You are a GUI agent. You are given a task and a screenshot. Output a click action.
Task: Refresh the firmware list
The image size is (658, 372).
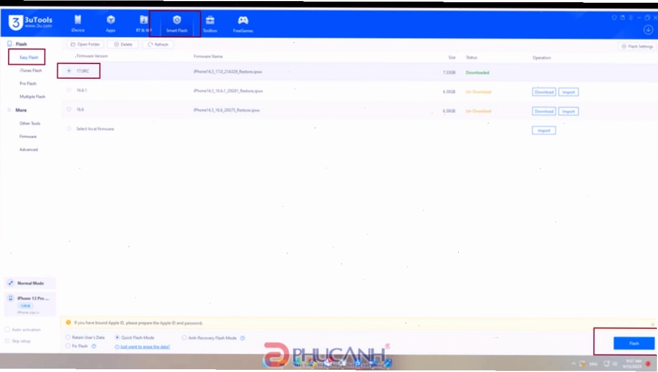click(158, 44)
